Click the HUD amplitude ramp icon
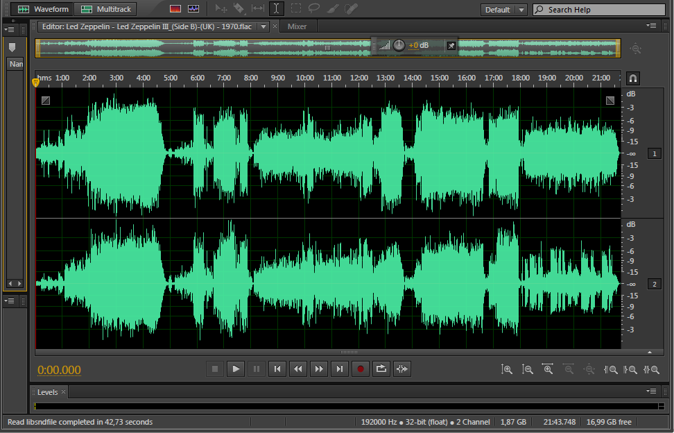674x433 pixels. pos(384,45)
